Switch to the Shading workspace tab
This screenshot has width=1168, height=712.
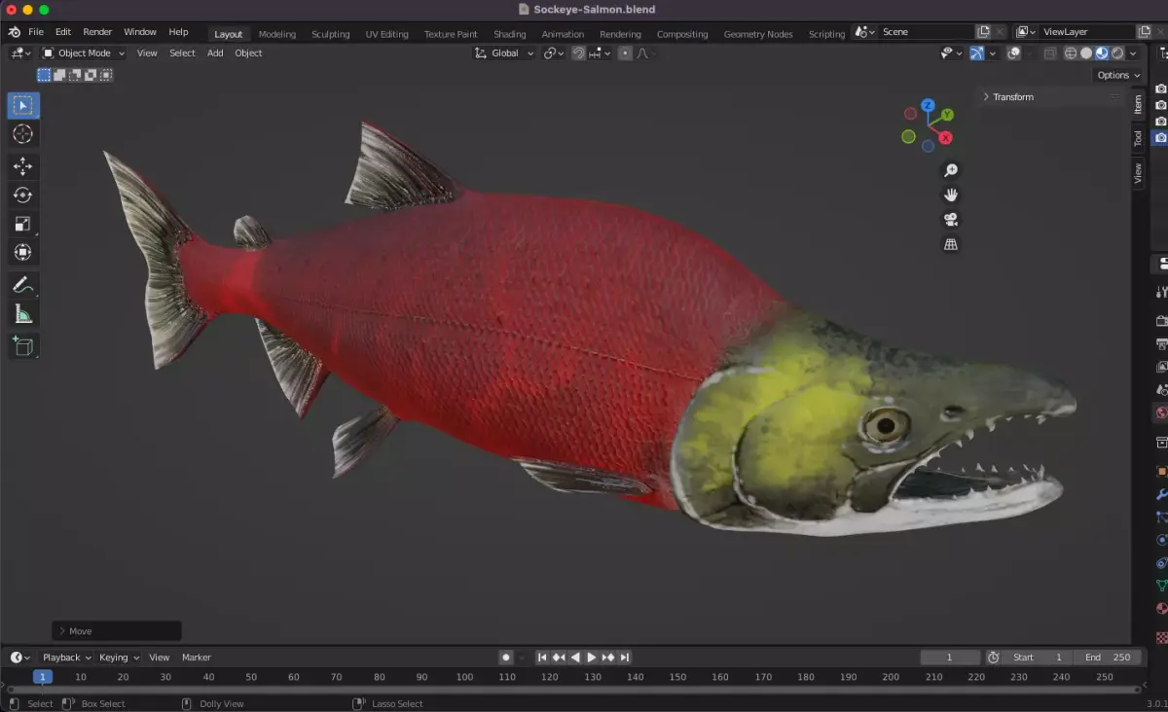coord(510,34)
